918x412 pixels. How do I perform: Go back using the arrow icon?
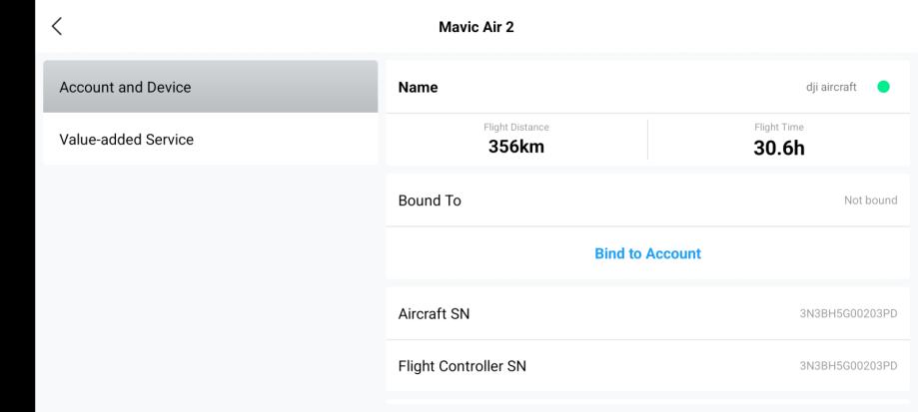57,27
